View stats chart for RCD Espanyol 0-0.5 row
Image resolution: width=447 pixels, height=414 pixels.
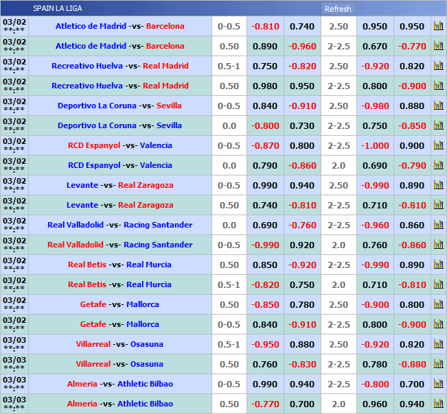pos(438,145)
